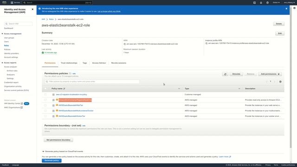Open the policy table settings gear
Screen dimensions: 297x167
click(280, 82)
